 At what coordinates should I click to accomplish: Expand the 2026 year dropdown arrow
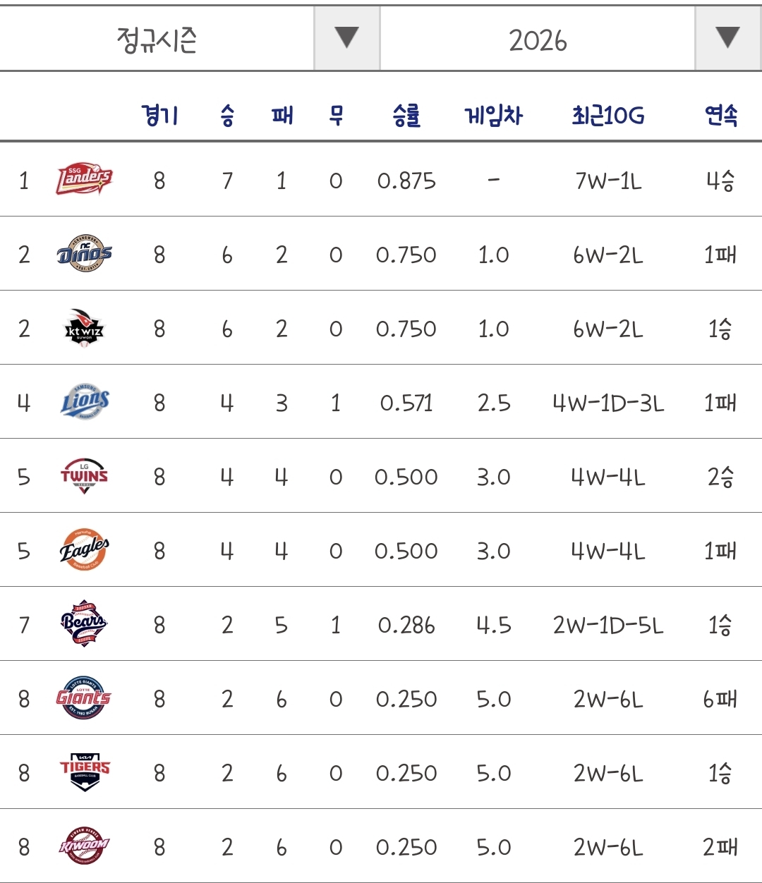pyautogui.click(x=727, y=38)
